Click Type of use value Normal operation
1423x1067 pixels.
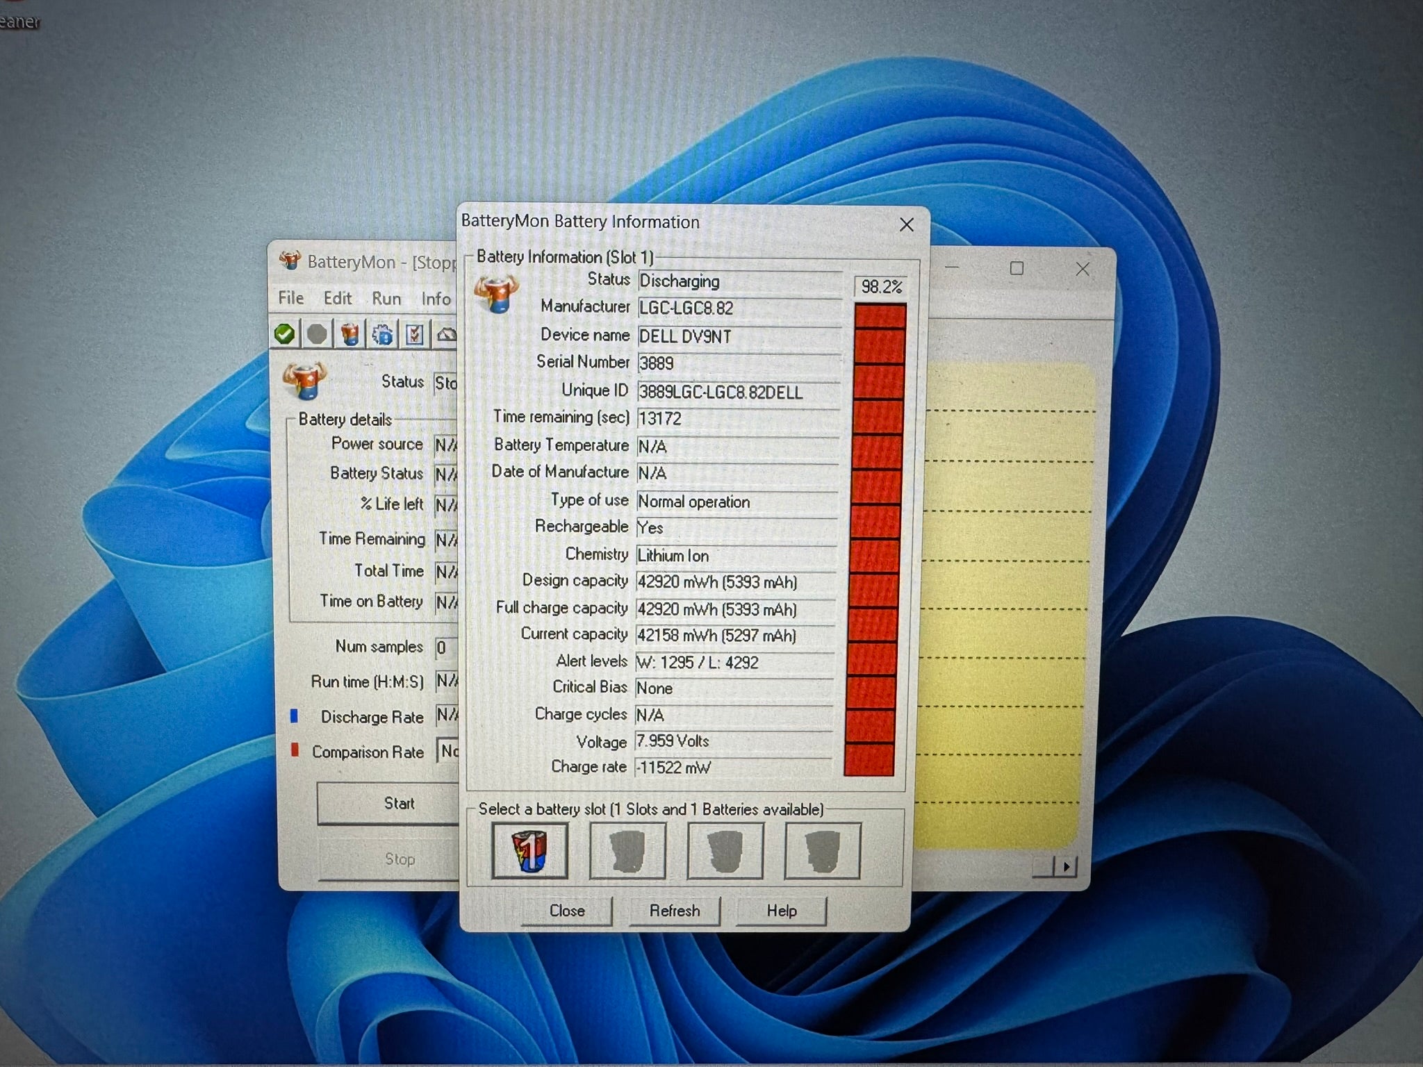coord(737,502)
